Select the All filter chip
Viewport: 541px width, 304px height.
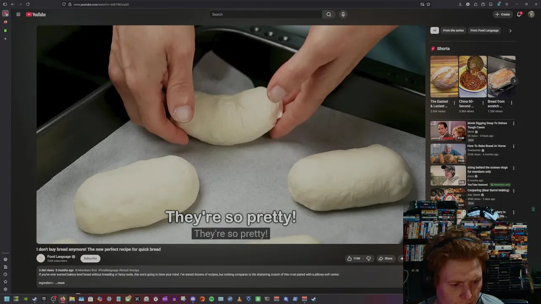point(434,30)
